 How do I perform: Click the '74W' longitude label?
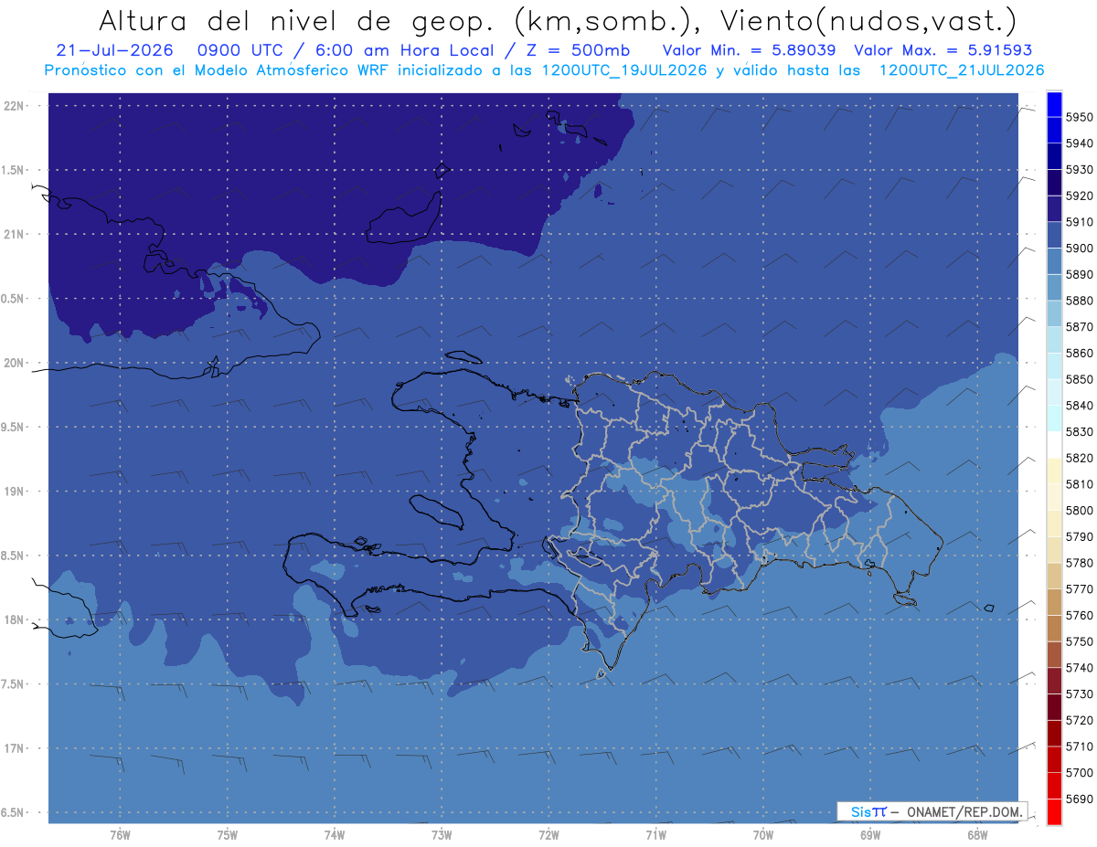click(x=335, y=835)
